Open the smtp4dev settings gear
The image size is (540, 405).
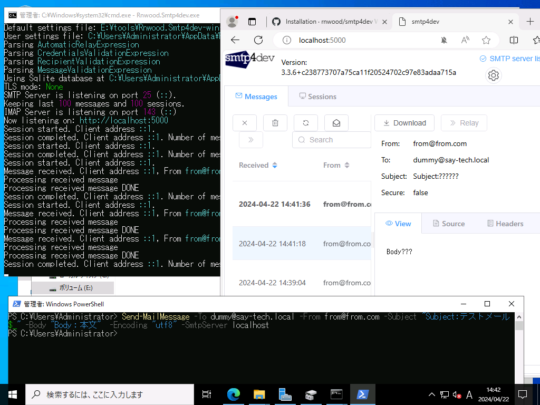(494, 75)
